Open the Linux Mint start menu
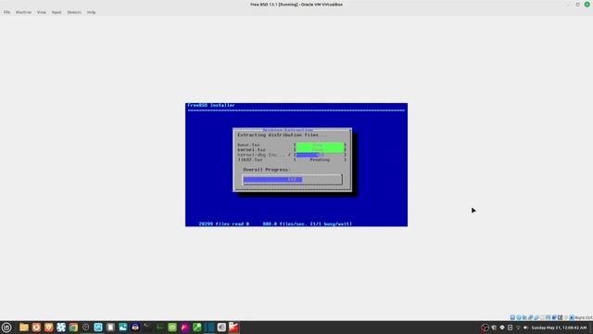The image size is (593, 334). [x=6, y=328]
